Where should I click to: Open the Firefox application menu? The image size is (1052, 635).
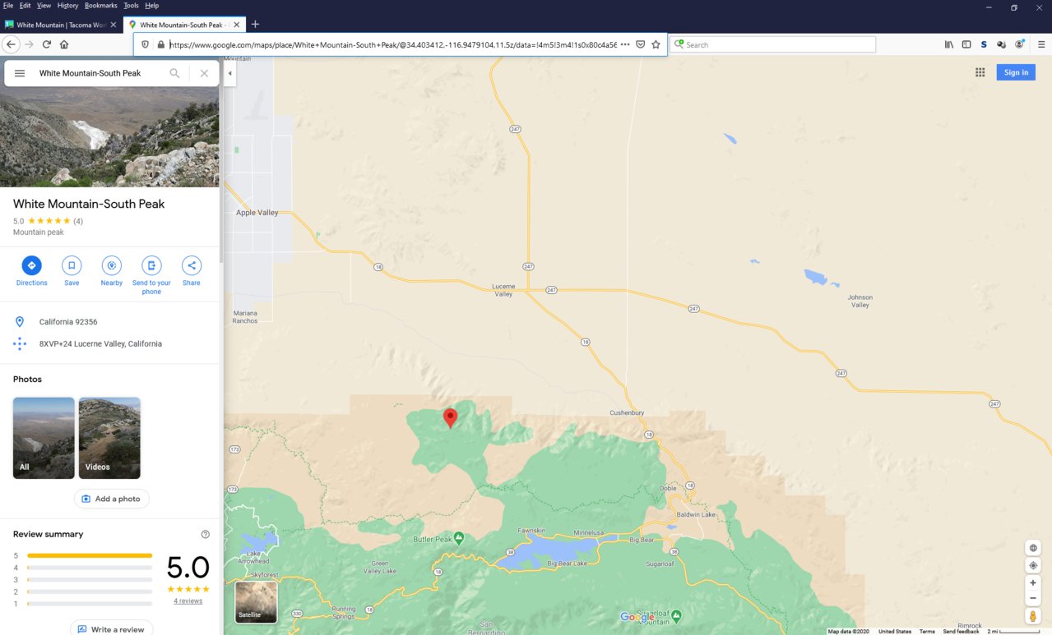[x=1040, y=44]
